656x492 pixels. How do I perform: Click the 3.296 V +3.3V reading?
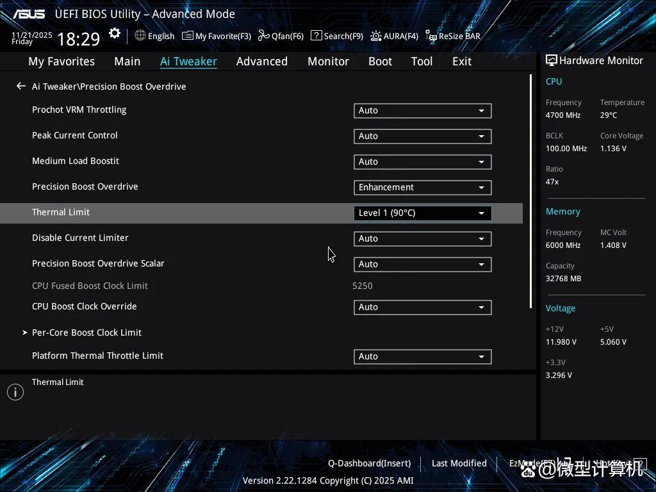point(559,375)
